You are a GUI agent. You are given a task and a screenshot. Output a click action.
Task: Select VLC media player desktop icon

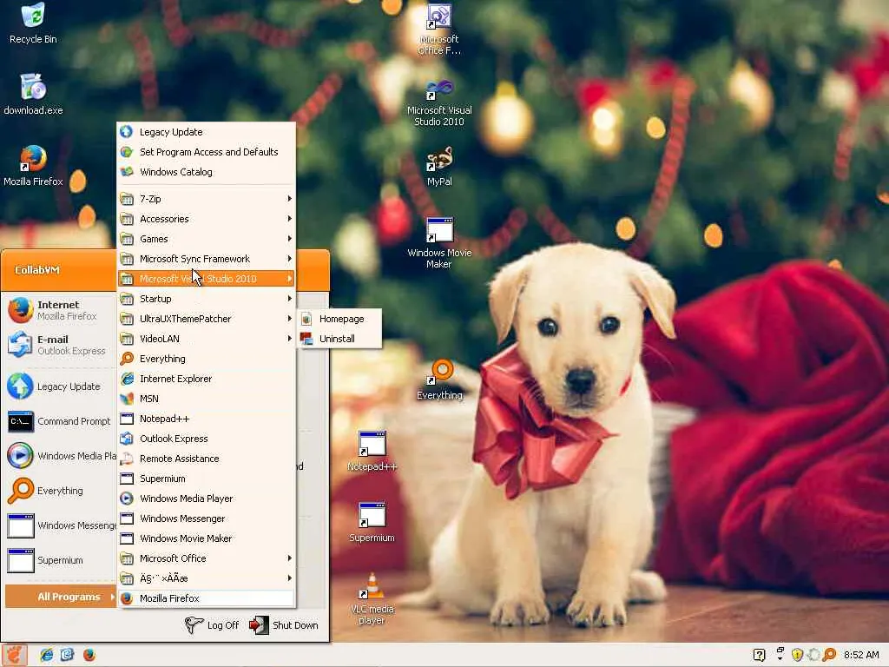372,599
